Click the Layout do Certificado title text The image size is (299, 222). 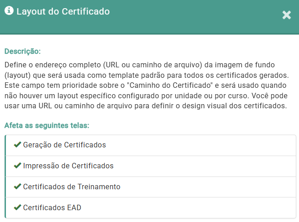tap(63, 12)
